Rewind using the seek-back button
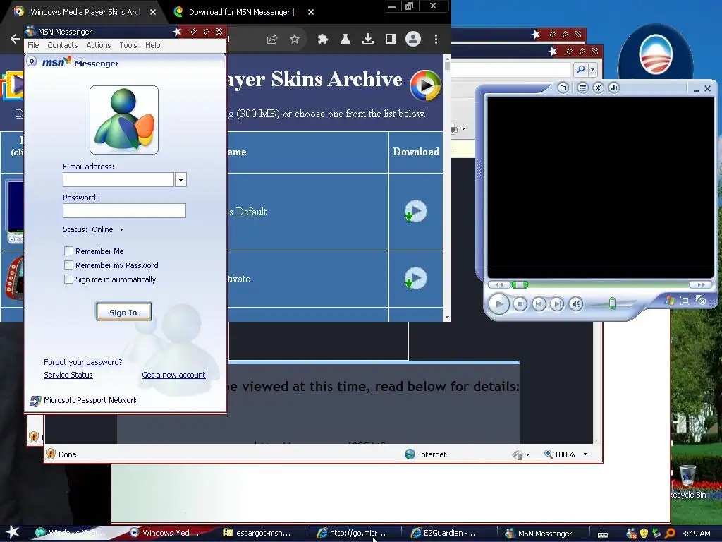The image size is (722, 542). point(499,284)
